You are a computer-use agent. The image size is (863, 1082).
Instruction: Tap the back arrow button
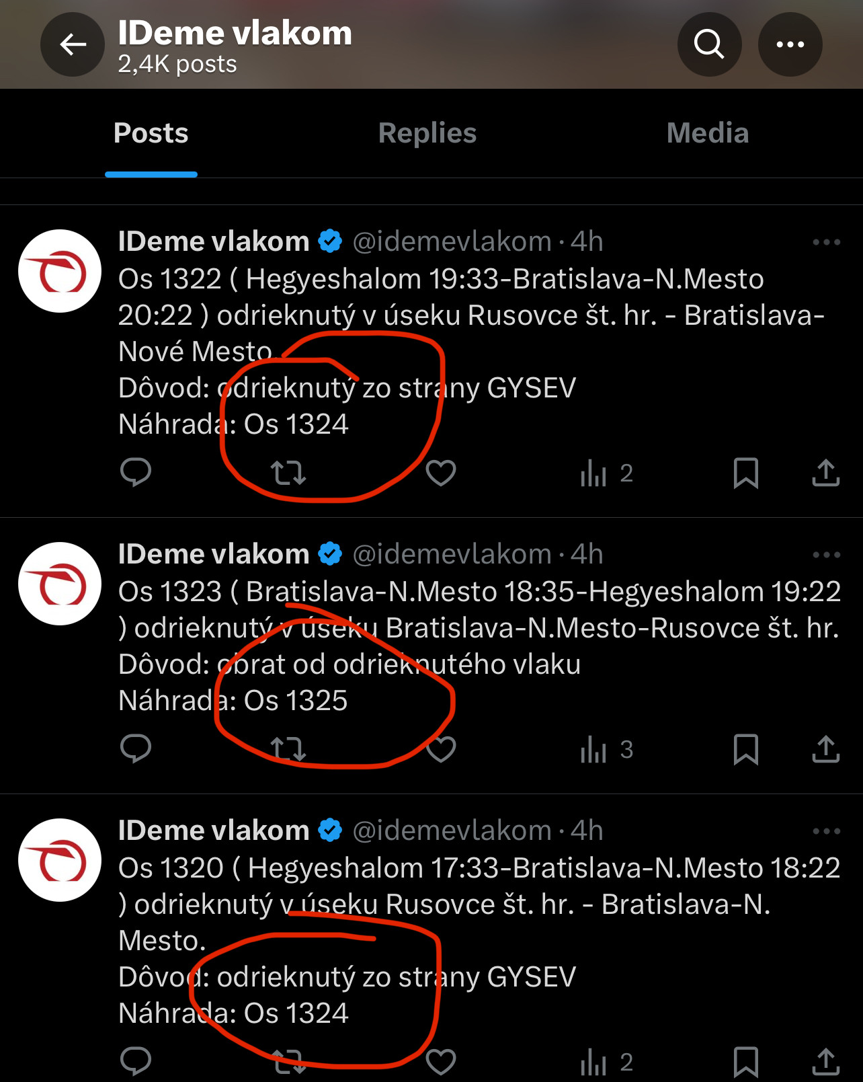[x=73, y=44]
